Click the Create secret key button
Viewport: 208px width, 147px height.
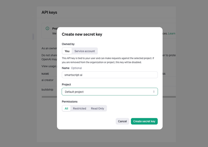pos(144,121)
